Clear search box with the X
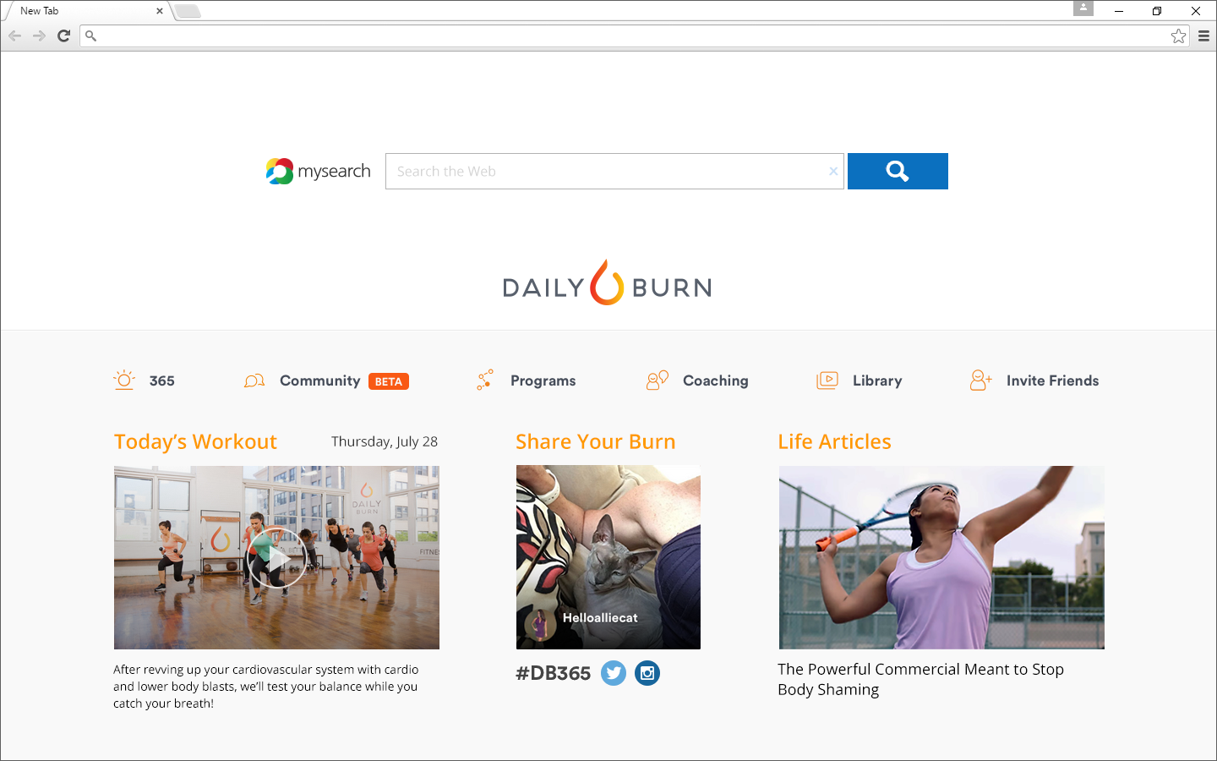The image size is (1217, 761). 833,171
